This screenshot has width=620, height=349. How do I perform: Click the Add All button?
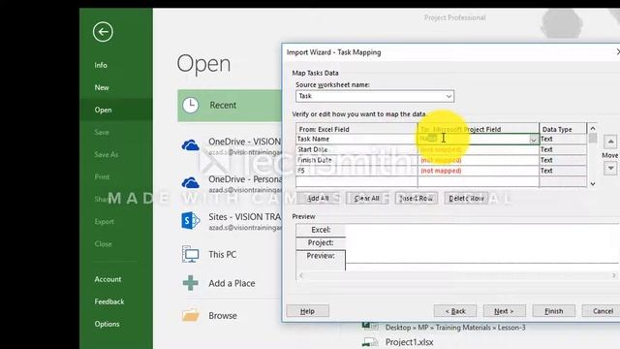coord(318,198)
